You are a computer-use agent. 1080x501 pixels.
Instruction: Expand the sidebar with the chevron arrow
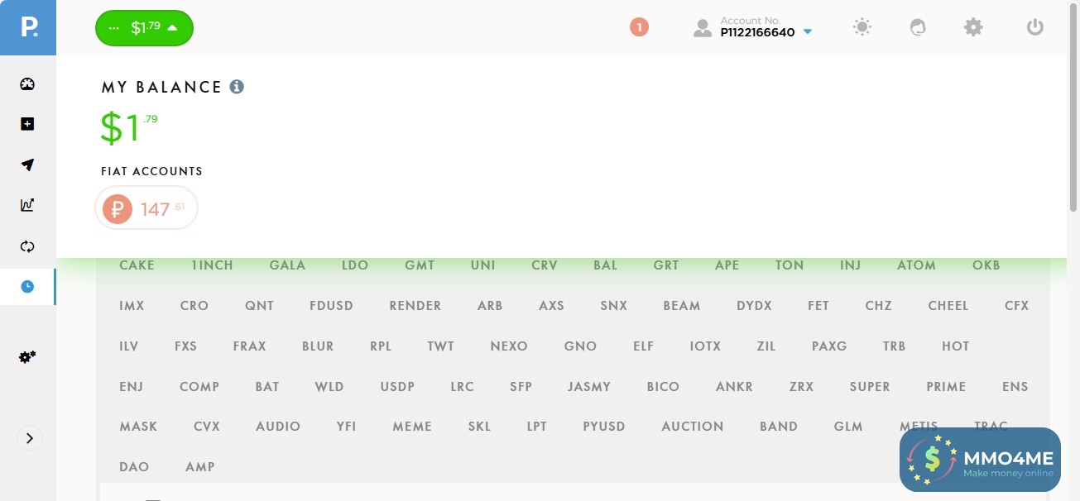click(x=29, y=438)
